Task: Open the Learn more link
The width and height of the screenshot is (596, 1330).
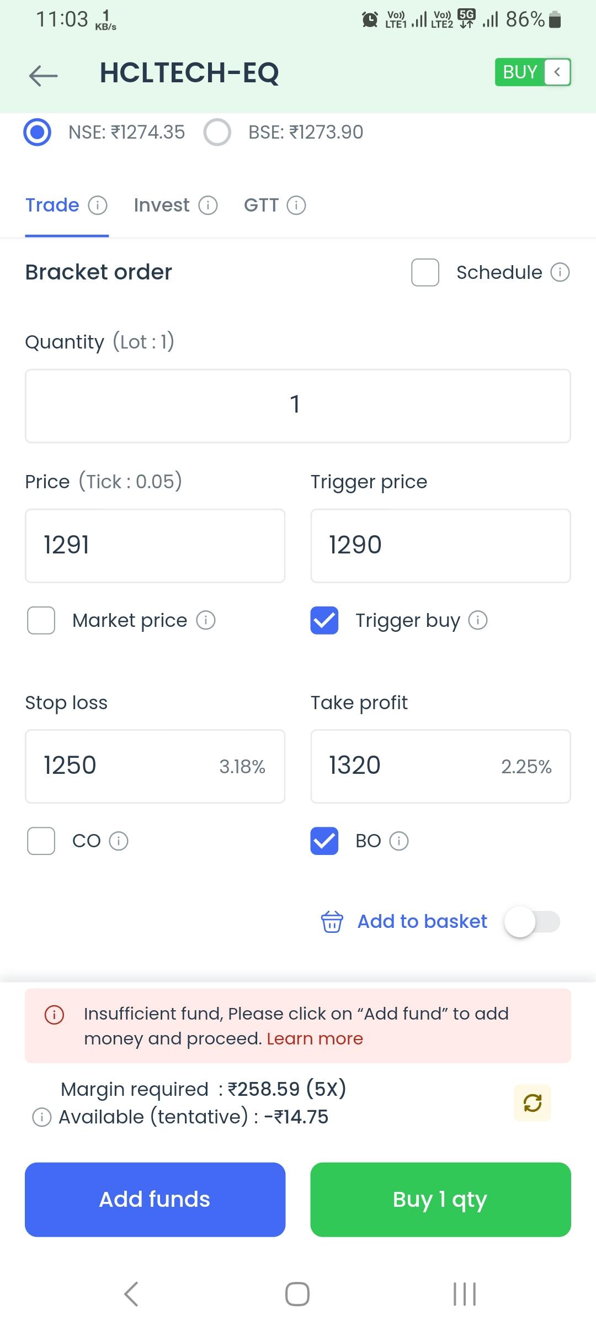Action: (315, 1039)
